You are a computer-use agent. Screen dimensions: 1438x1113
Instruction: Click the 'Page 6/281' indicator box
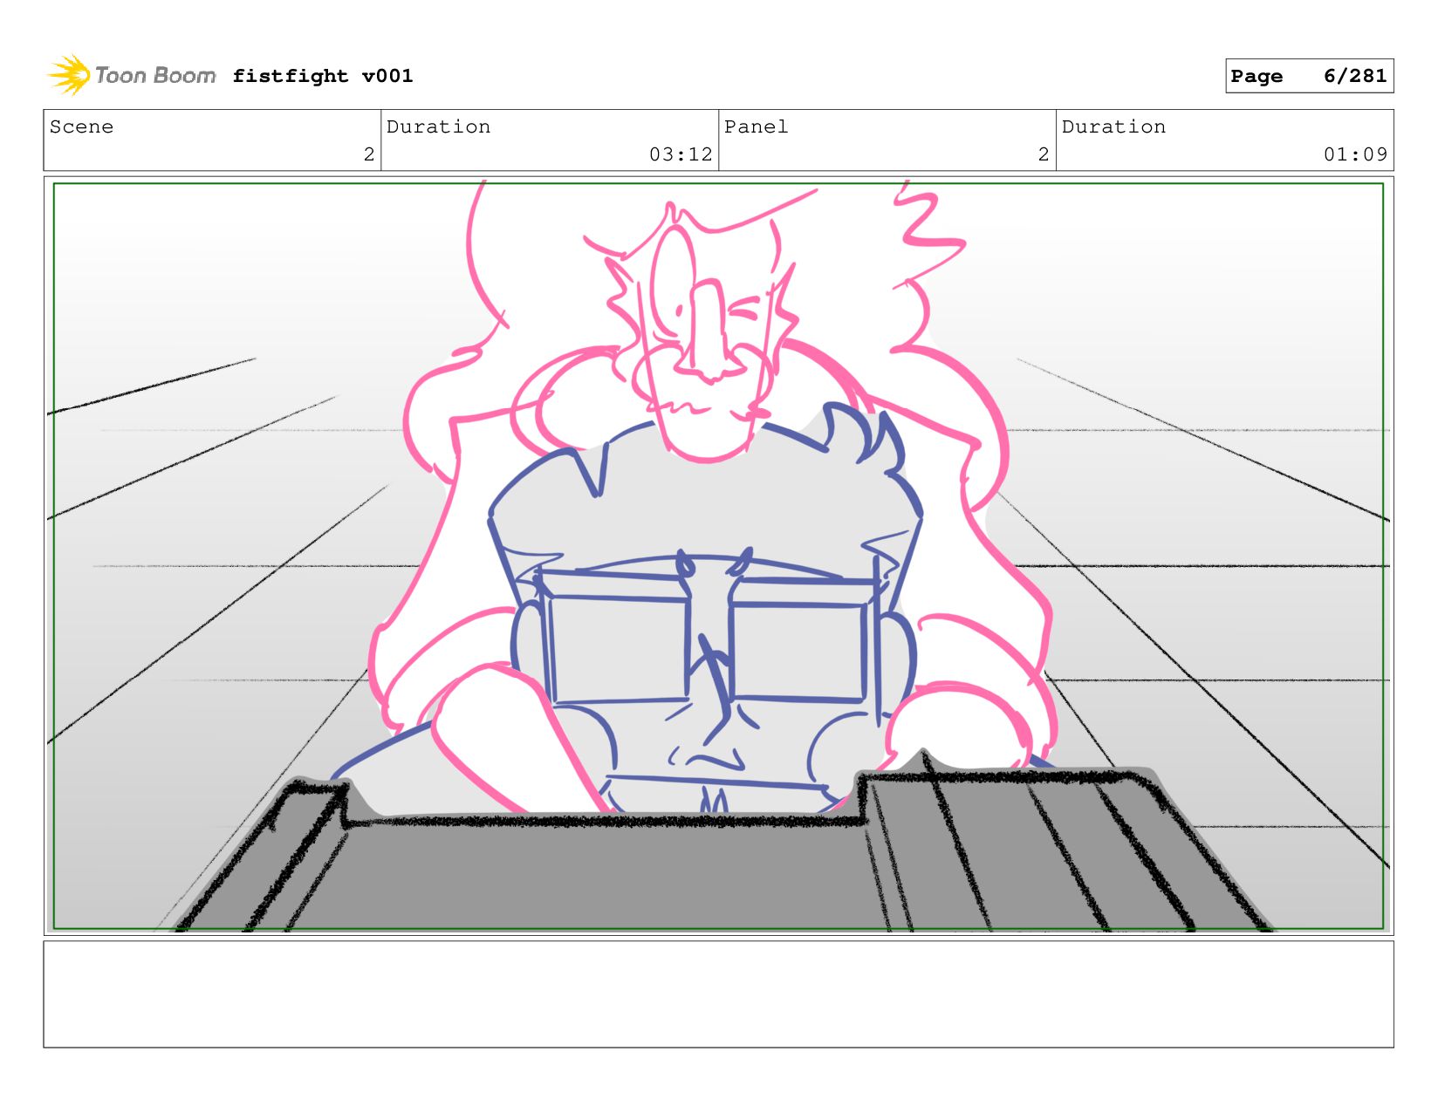(1309, 76)
